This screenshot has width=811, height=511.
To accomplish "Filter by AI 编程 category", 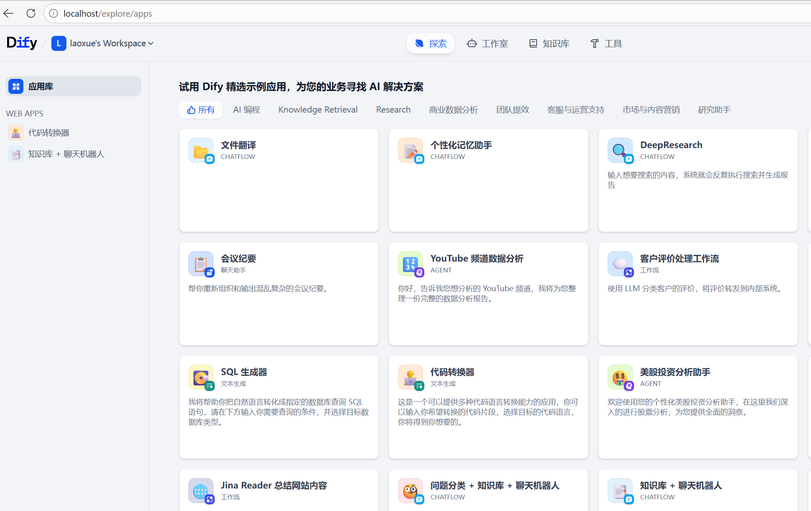I will pyautogui.click(x=246, y=110).
